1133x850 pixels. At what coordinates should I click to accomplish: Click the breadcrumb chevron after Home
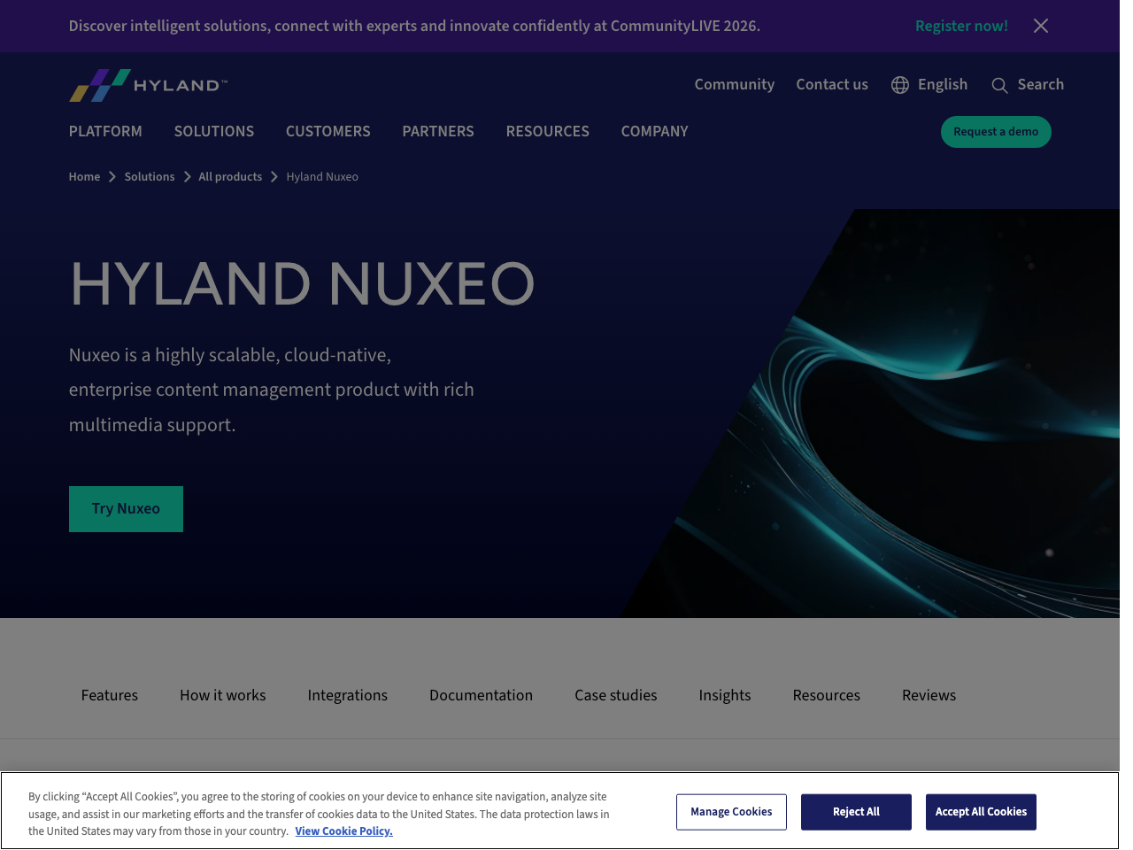pos(112,176)
